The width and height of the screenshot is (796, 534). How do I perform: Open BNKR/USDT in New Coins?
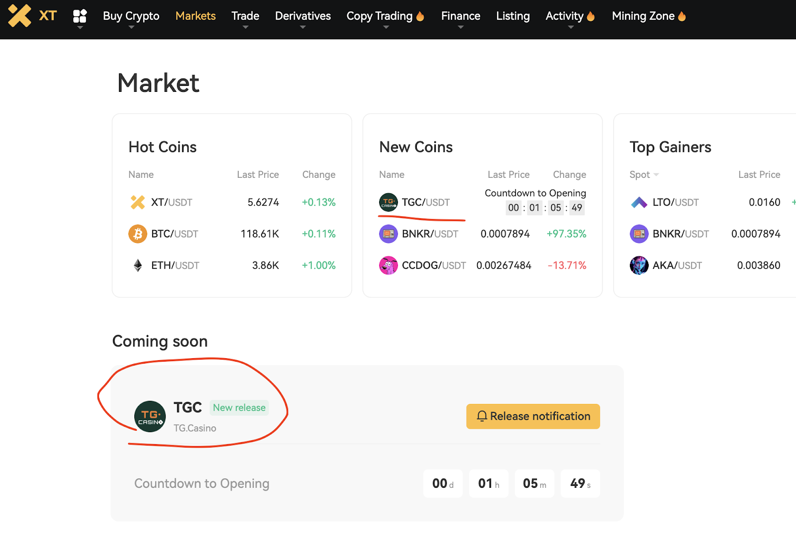tap(430, 233)
